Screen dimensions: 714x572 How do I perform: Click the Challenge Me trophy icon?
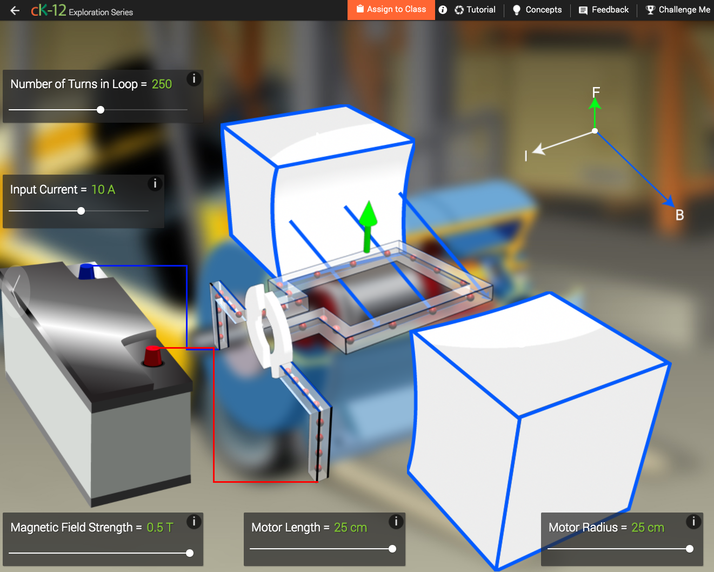651,10
